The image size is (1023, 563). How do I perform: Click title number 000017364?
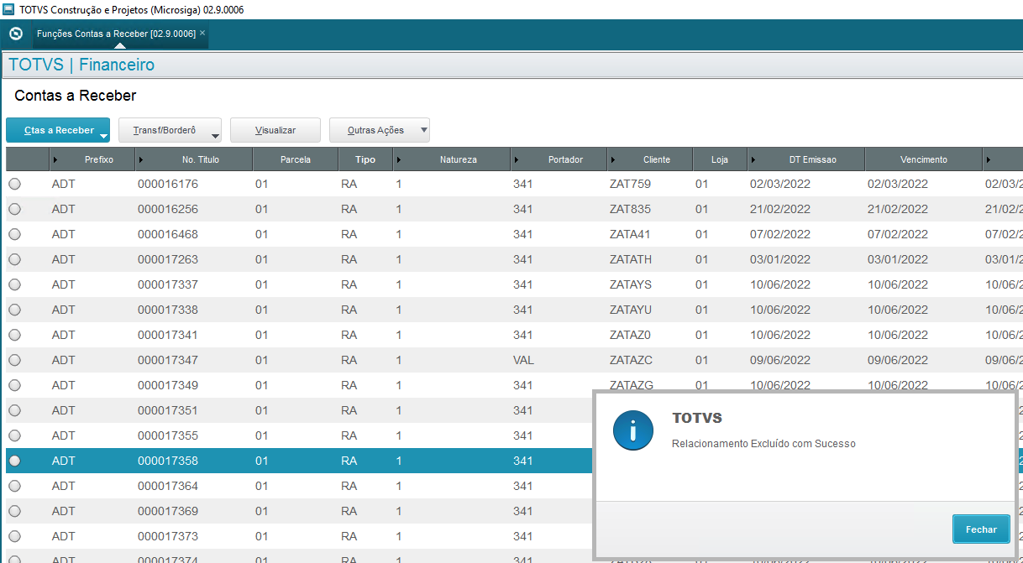(168, 486)
